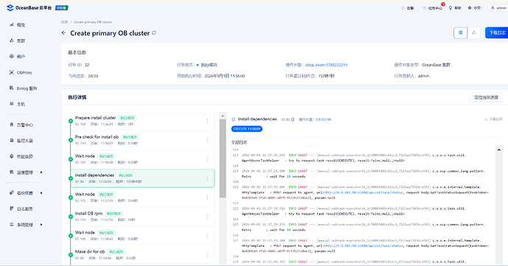Click the agent URL link in log line 121

coord(363,192)
